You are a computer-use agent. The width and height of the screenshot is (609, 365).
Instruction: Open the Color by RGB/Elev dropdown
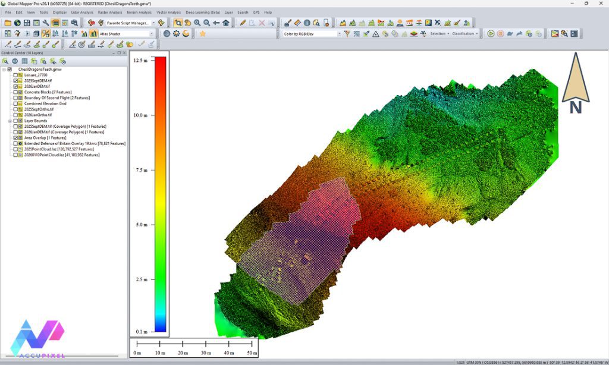pos(340,34)
